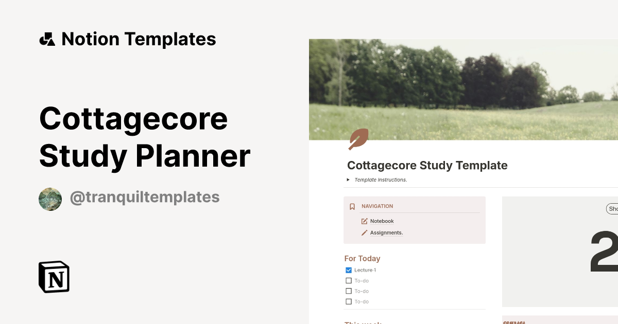Open the Notebook page link
618x324 pixels.
[x=382, y=221]
